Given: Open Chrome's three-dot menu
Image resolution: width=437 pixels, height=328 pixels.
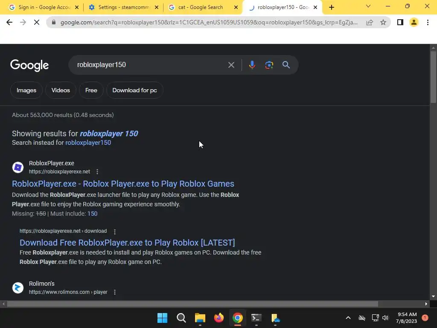Looking at the screenshot, I should pos(428,22).
